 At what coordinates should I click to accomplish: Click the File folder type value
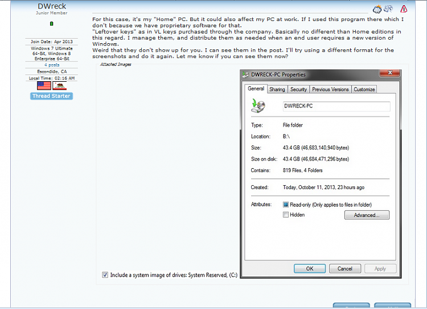[x=293, y=125]
